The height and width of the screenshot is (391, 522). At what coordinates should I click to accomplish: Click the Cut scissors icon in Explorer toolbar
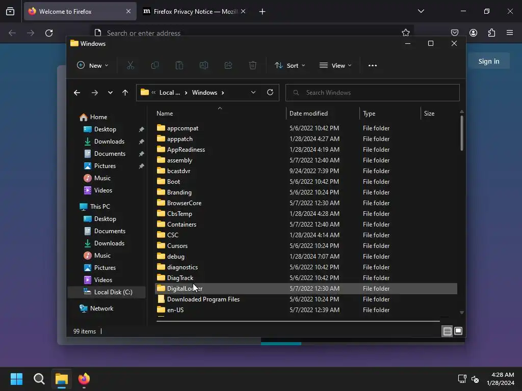tap(130, 66)
